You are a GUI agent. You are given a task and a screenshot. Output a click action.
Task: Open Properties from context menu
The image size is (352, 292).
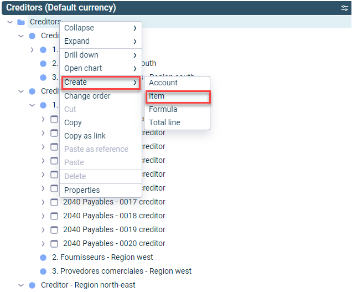click(101, 190)
